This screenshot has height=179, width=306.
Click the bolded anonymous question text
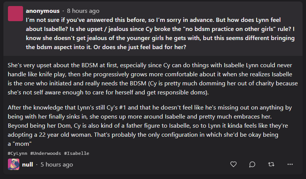pos(160,34)
